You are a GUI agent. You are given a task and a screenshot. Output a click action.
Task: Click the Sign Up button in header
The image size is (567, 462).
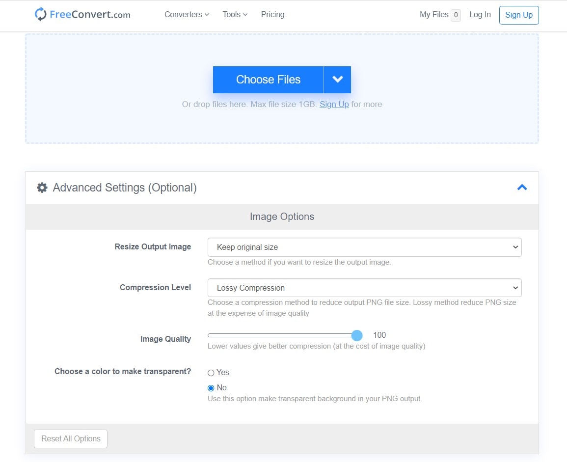pos(518,15)
